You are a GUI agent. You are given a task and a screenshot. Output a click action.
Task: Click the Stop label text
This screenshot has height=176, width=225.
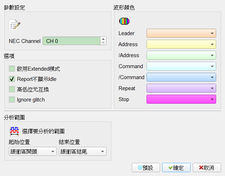coord(124,99)
